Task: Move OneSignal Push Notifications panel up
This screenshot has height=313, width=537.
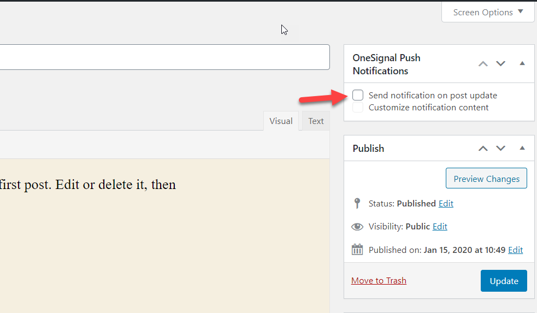Action: pos(483,64)
